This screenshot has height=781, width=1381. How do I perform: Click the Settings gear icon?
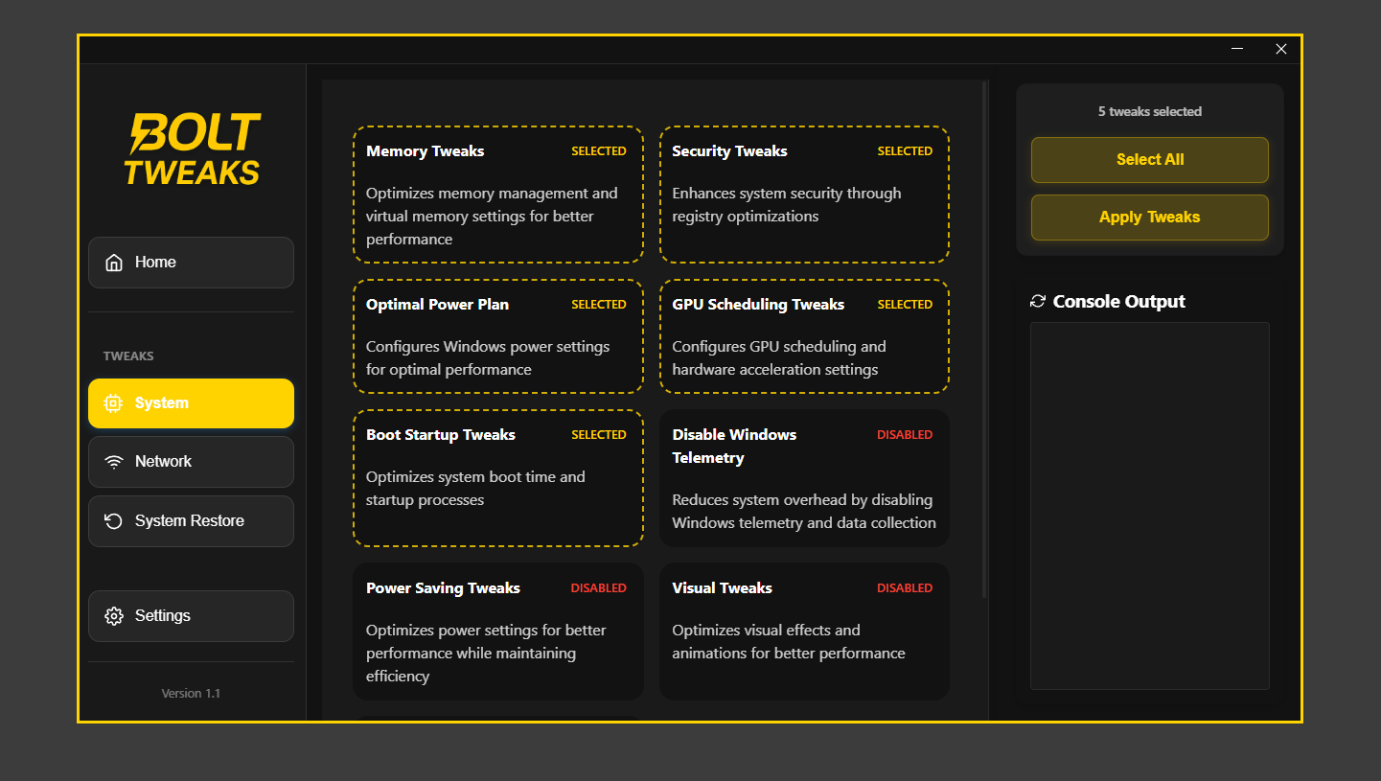tap(114, 616)
